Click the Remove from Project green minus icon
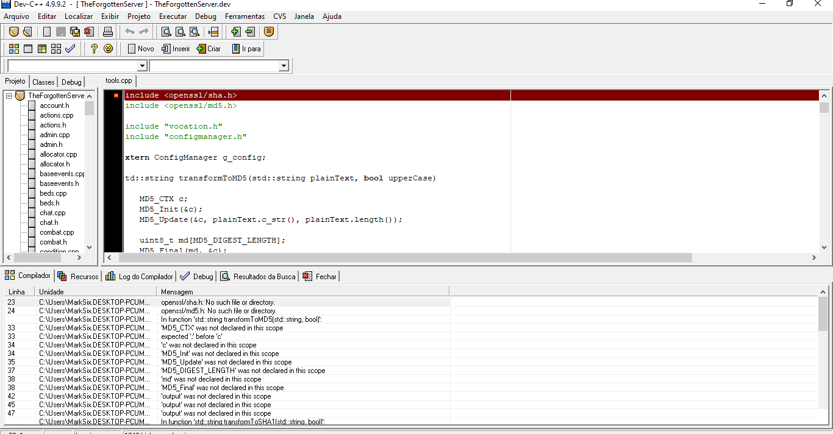 click(249, 32)
